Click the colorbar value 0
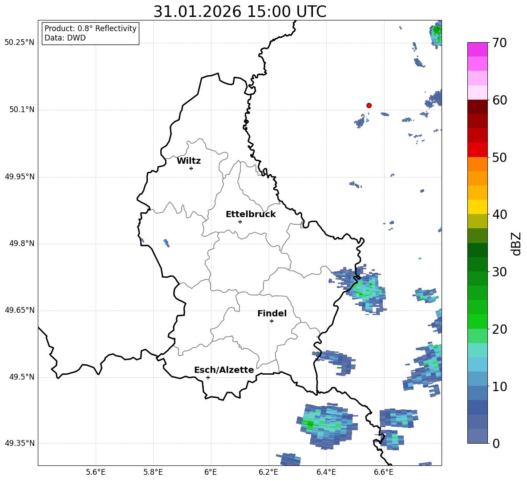This screenshot has height=481, width=527. (x=496, y=444)
